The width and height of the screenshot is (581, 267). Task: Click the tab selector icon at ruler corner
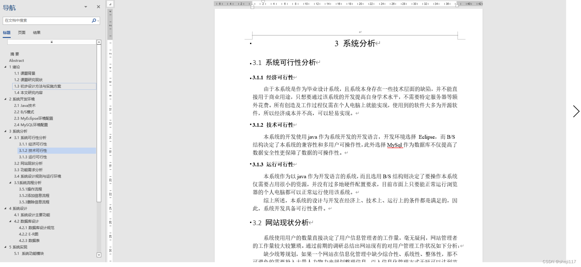click(x=110, y=4)
